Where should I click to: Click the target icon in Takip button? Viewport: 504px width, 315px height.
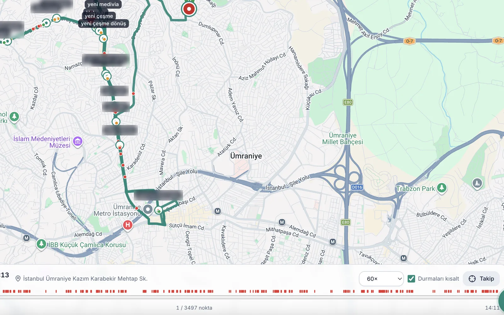pyautogui.click(x=472, y=279)
